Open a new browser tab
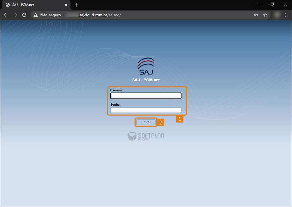Image resolution: width=292 pixels, height=207 pixels. point(77,5)
